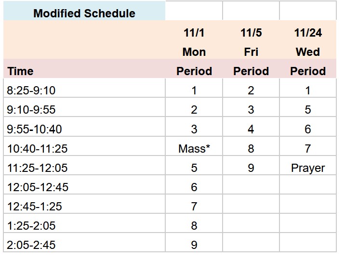Click the 12:05-12:45 time slot cell
Image resolution: width=345 pixels, height=260 pixels.
[38, 187]
